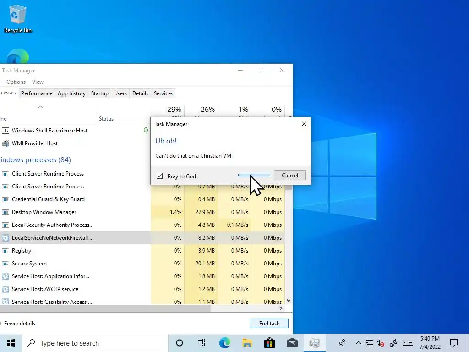Viewport: 469px width, 352px height.
Task: Click the pen Windows Ink tray icon
Action: tap(393, 343)
